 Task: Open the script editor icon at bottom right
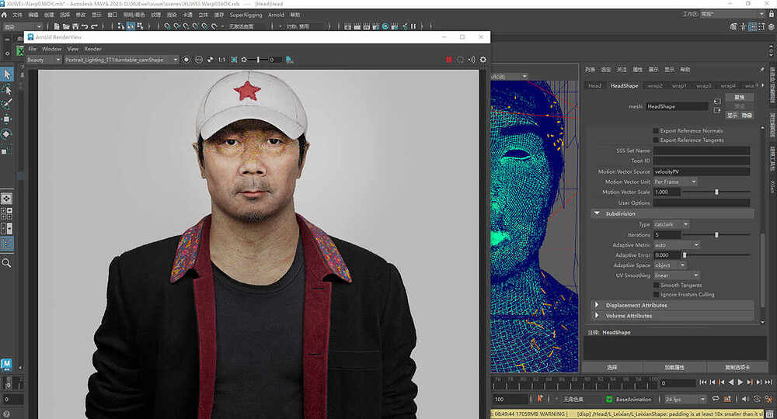pos(769,414)
